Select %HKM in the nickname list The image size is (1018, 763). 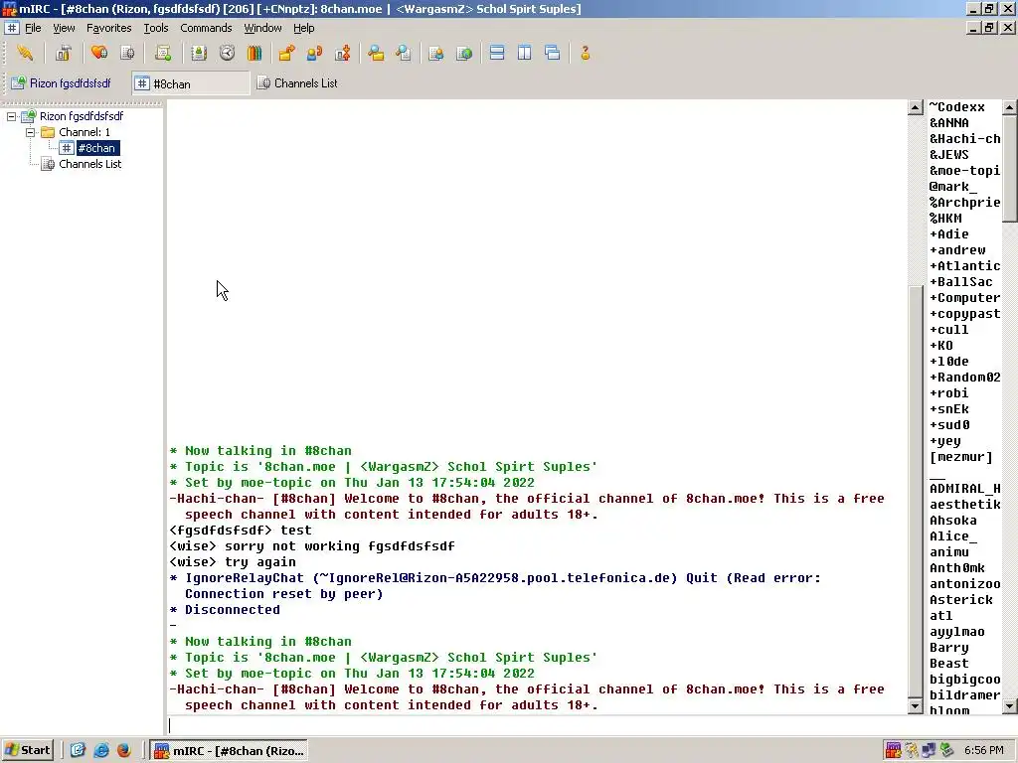tap(945, 219)
